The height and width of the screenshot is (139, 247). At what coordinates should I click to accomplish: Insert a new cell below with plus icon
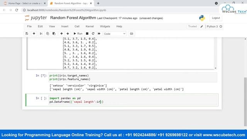click(x=34, y=34)
